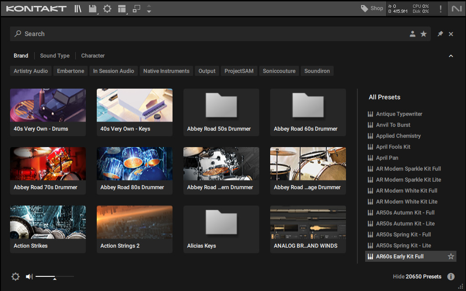Open Abbey Road ...age Drummer library

click(308, 171)
